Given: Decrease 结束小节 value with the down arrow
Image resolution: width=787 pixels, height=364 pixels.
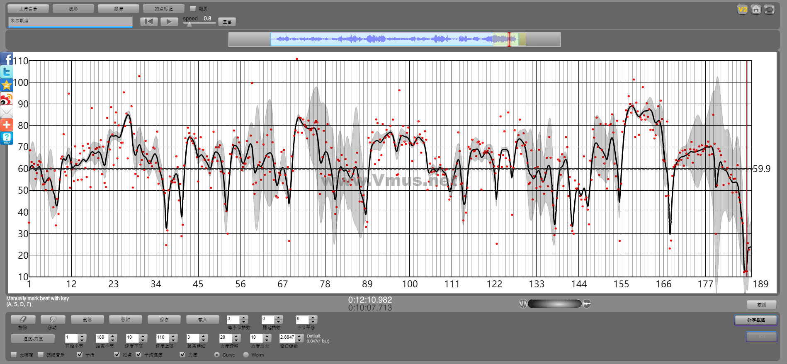Looking at the screenshot, I should [113, 340].
